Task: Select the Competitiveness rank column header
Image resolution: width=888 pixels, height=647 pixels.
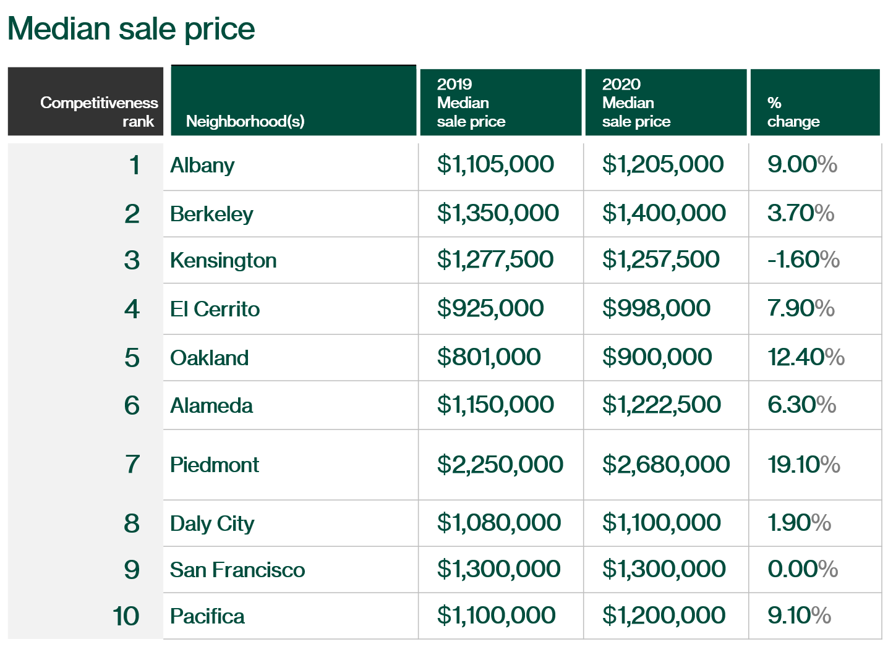Action: pyautogui.click(x=85, y=101)
